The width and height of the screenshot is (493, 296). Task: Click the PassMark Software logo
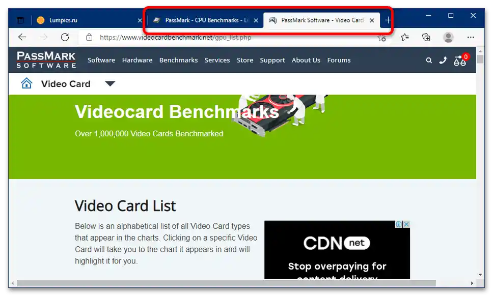click(46, 60)
